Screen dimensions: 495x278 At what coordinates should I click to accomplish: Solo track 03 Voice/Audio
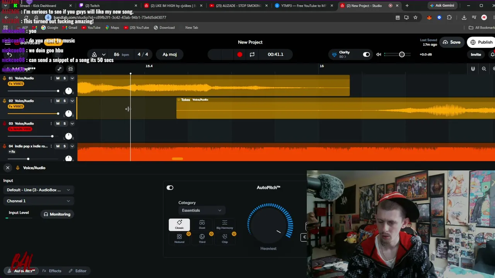coord(65,124)
